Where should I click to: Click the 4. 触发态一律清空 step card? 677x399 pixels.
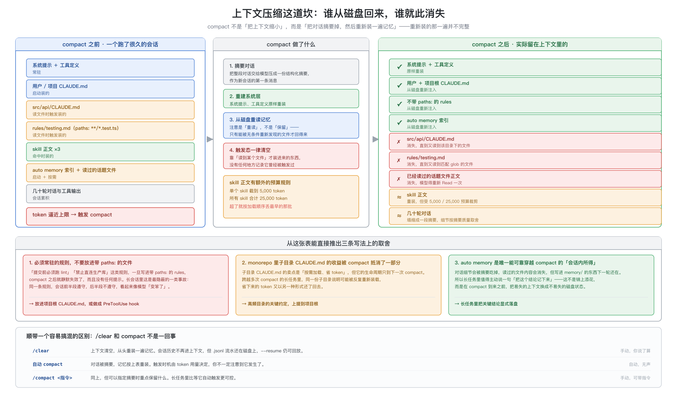291,156
